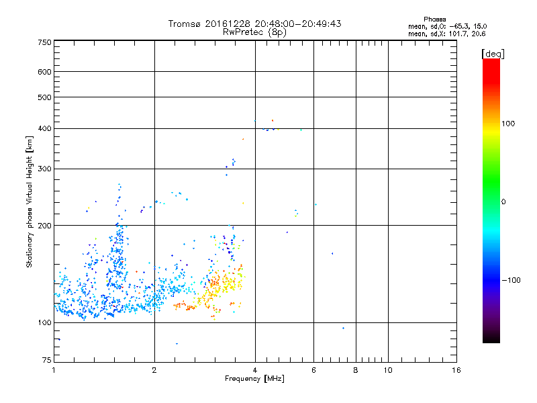Select the 'mean, sd,O: -65.3, 15.0' text

[x=447, y=26]
